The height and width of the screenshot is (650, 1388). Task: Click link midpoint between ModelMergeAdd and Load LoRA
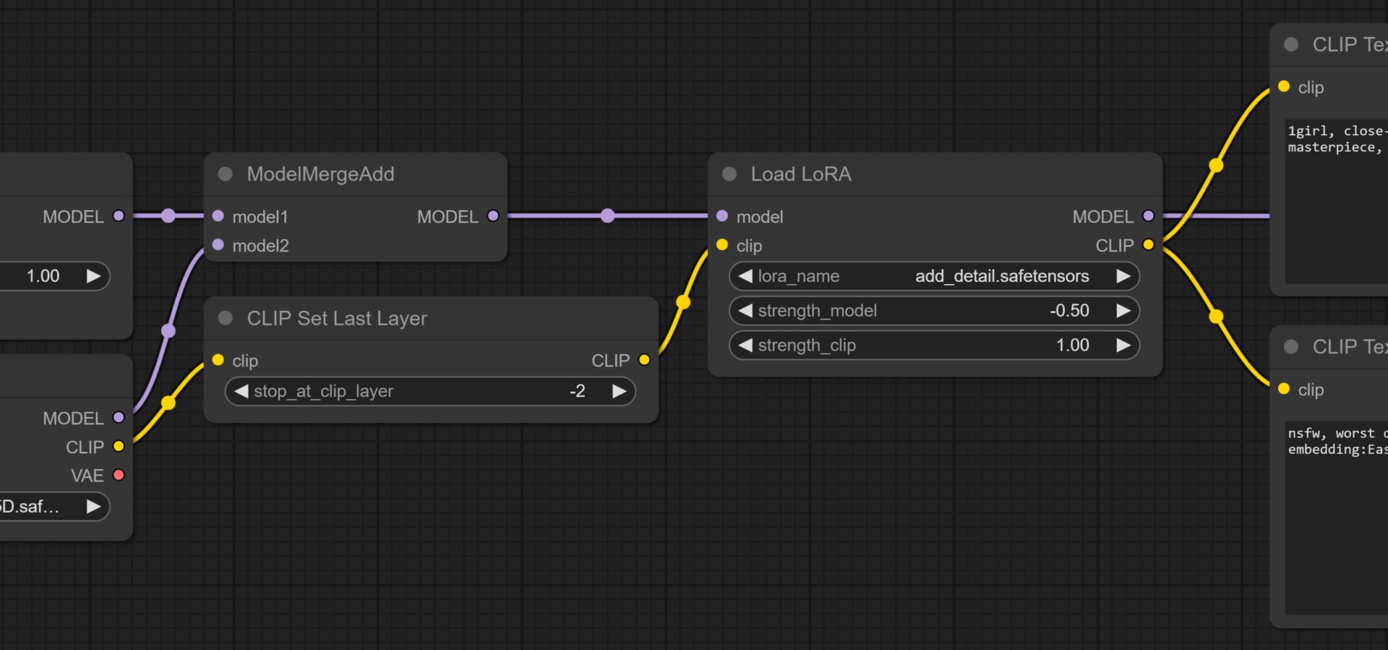click(607, 215)
